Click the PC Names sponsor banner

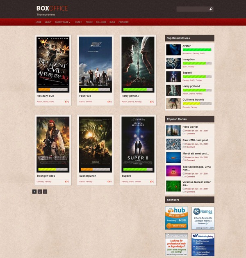coord(203,218)
